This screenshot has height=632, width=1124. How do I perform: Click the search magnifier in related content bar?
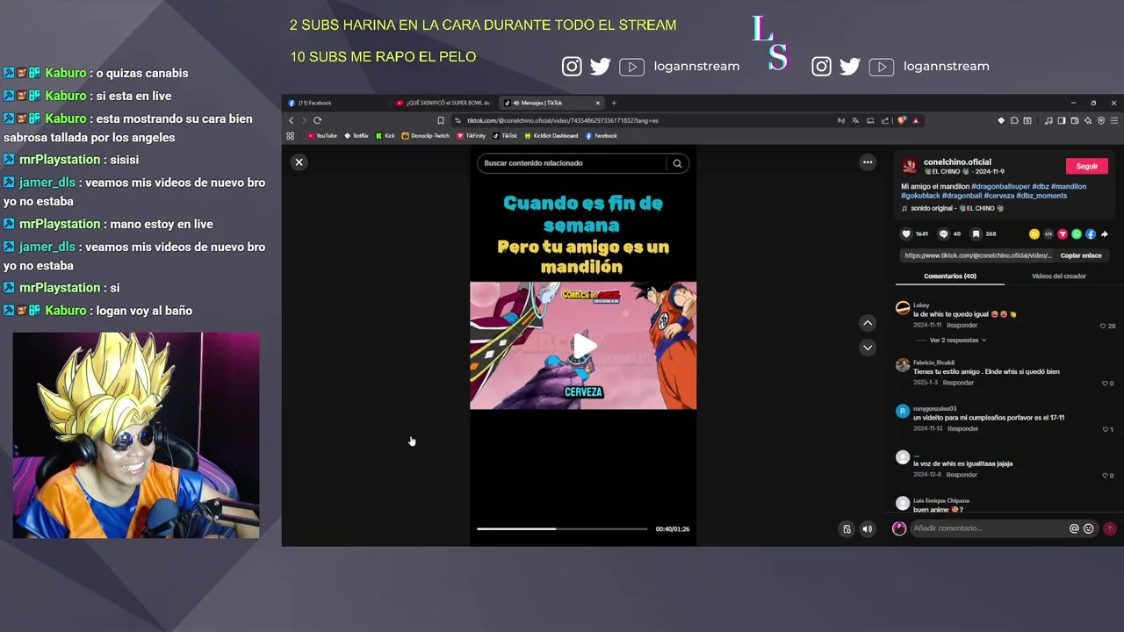pos(677,163)
